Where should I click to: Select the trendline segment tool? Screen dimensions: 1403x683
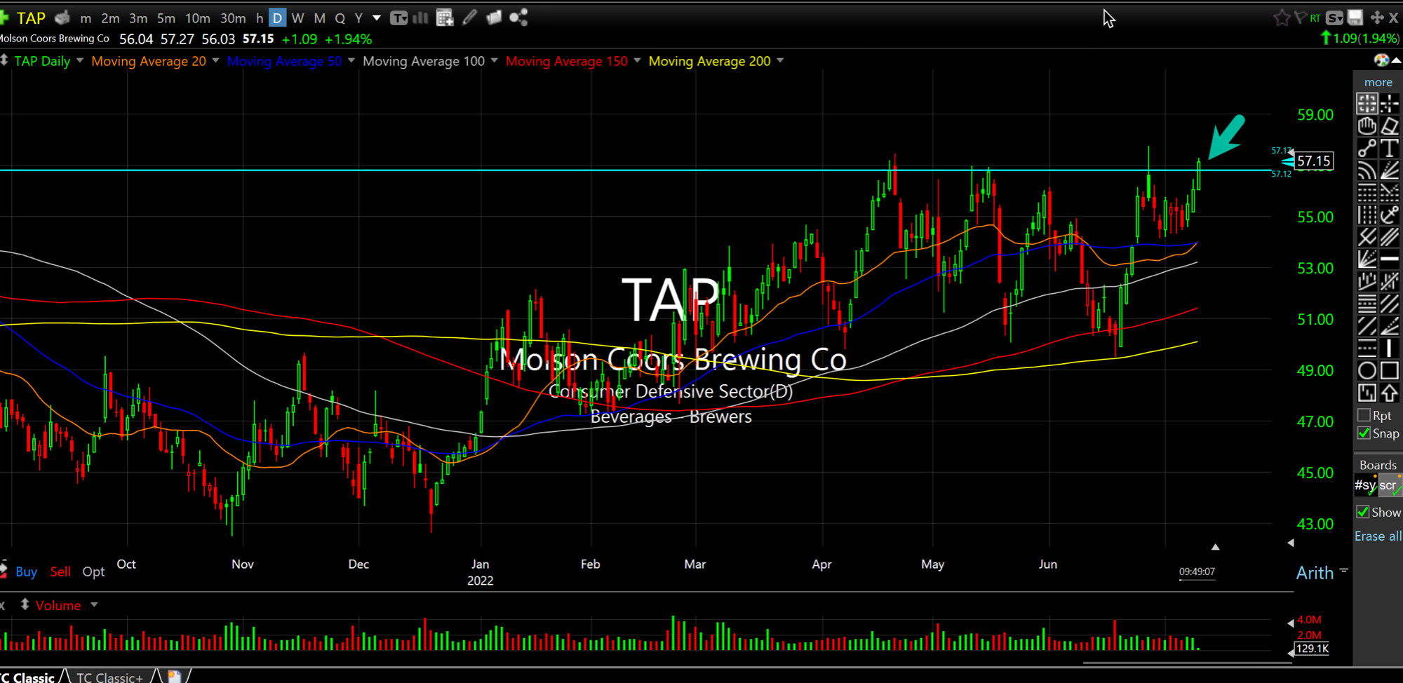coord(1367,149)
